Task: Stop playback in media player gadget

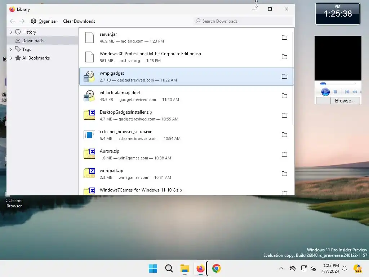Action: pyautogui.click(x=335, y=92)
